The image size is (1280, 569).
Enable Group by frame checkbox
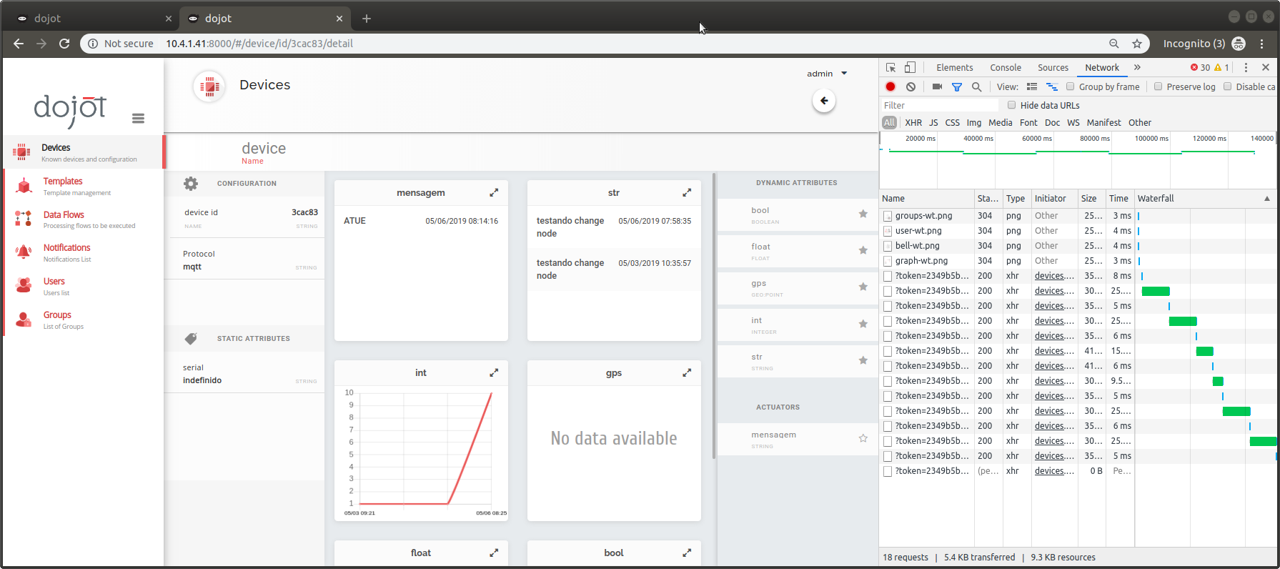1071,86
